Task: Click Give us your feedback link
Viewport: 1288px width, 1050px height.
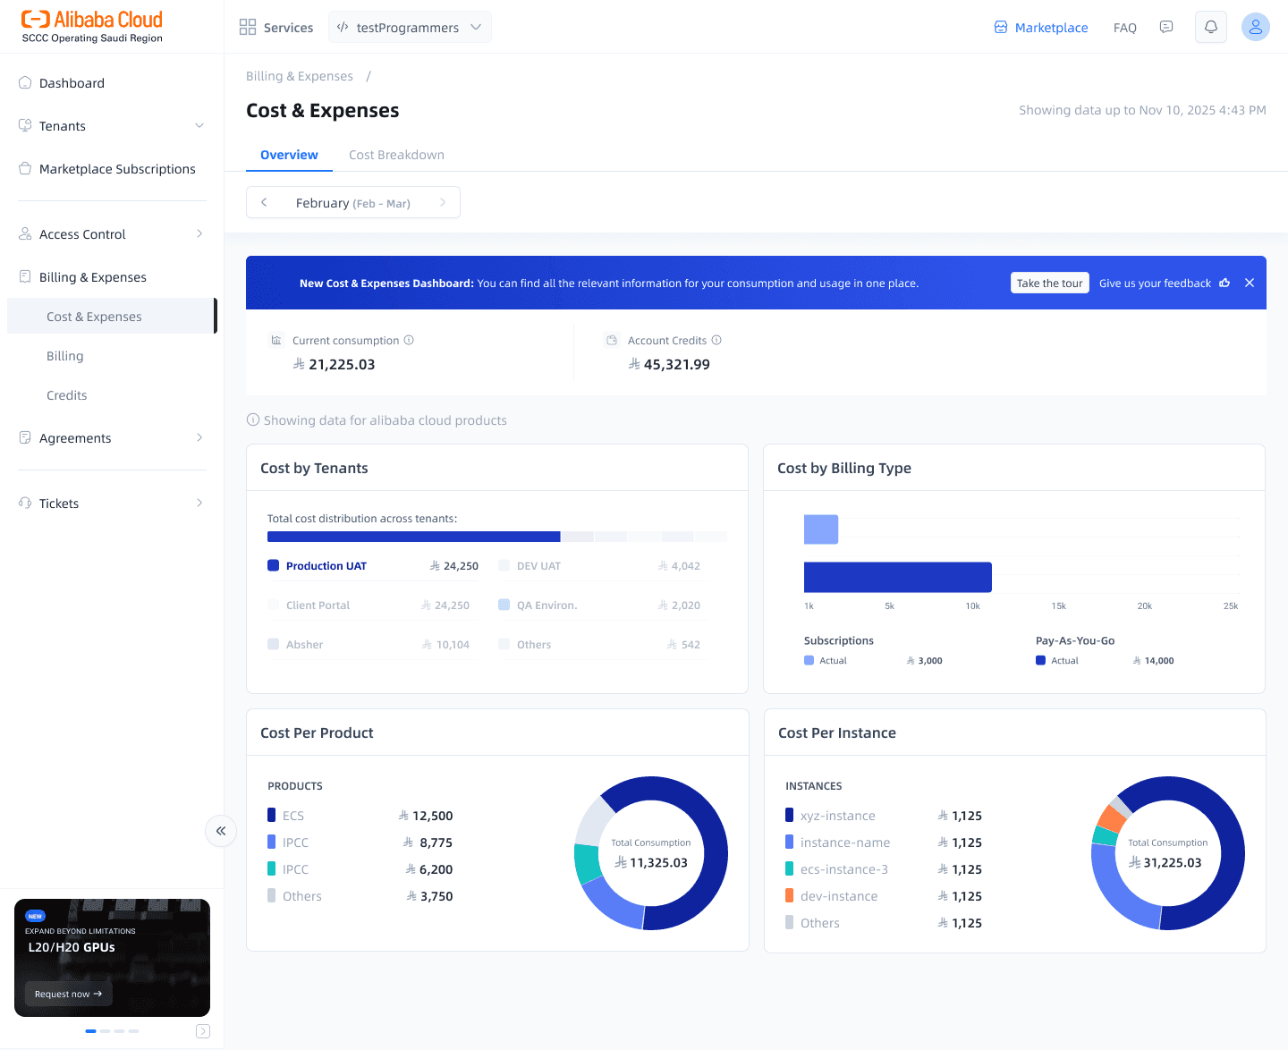Action: pos(1155,283)
